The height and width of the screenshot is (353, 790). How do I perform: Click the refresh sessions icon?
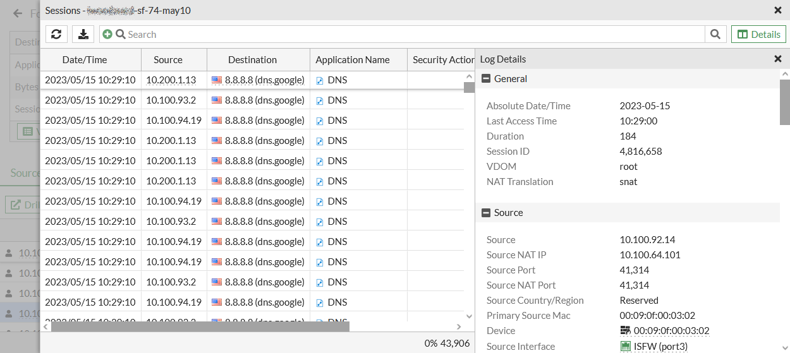tap(56, 34)
